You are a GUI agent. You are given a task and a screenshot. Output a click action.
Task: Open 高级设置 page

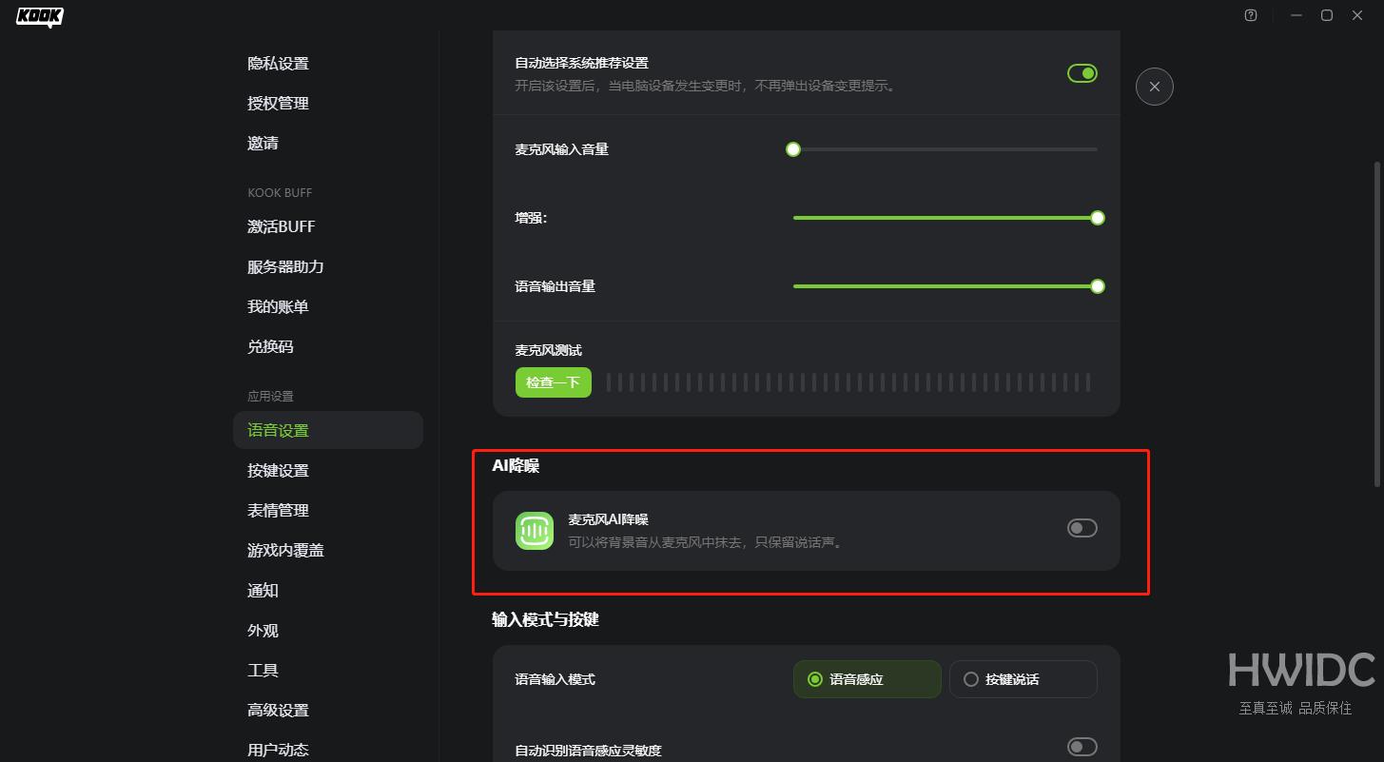pos(328,711)
